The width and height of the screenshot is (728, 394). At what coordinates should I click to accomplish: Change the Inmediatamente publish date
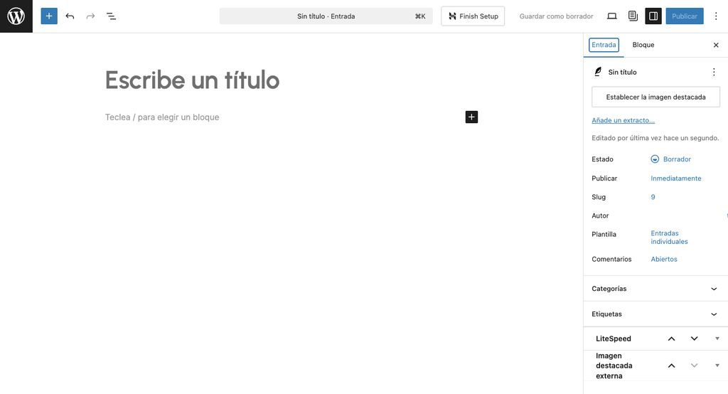675,179
